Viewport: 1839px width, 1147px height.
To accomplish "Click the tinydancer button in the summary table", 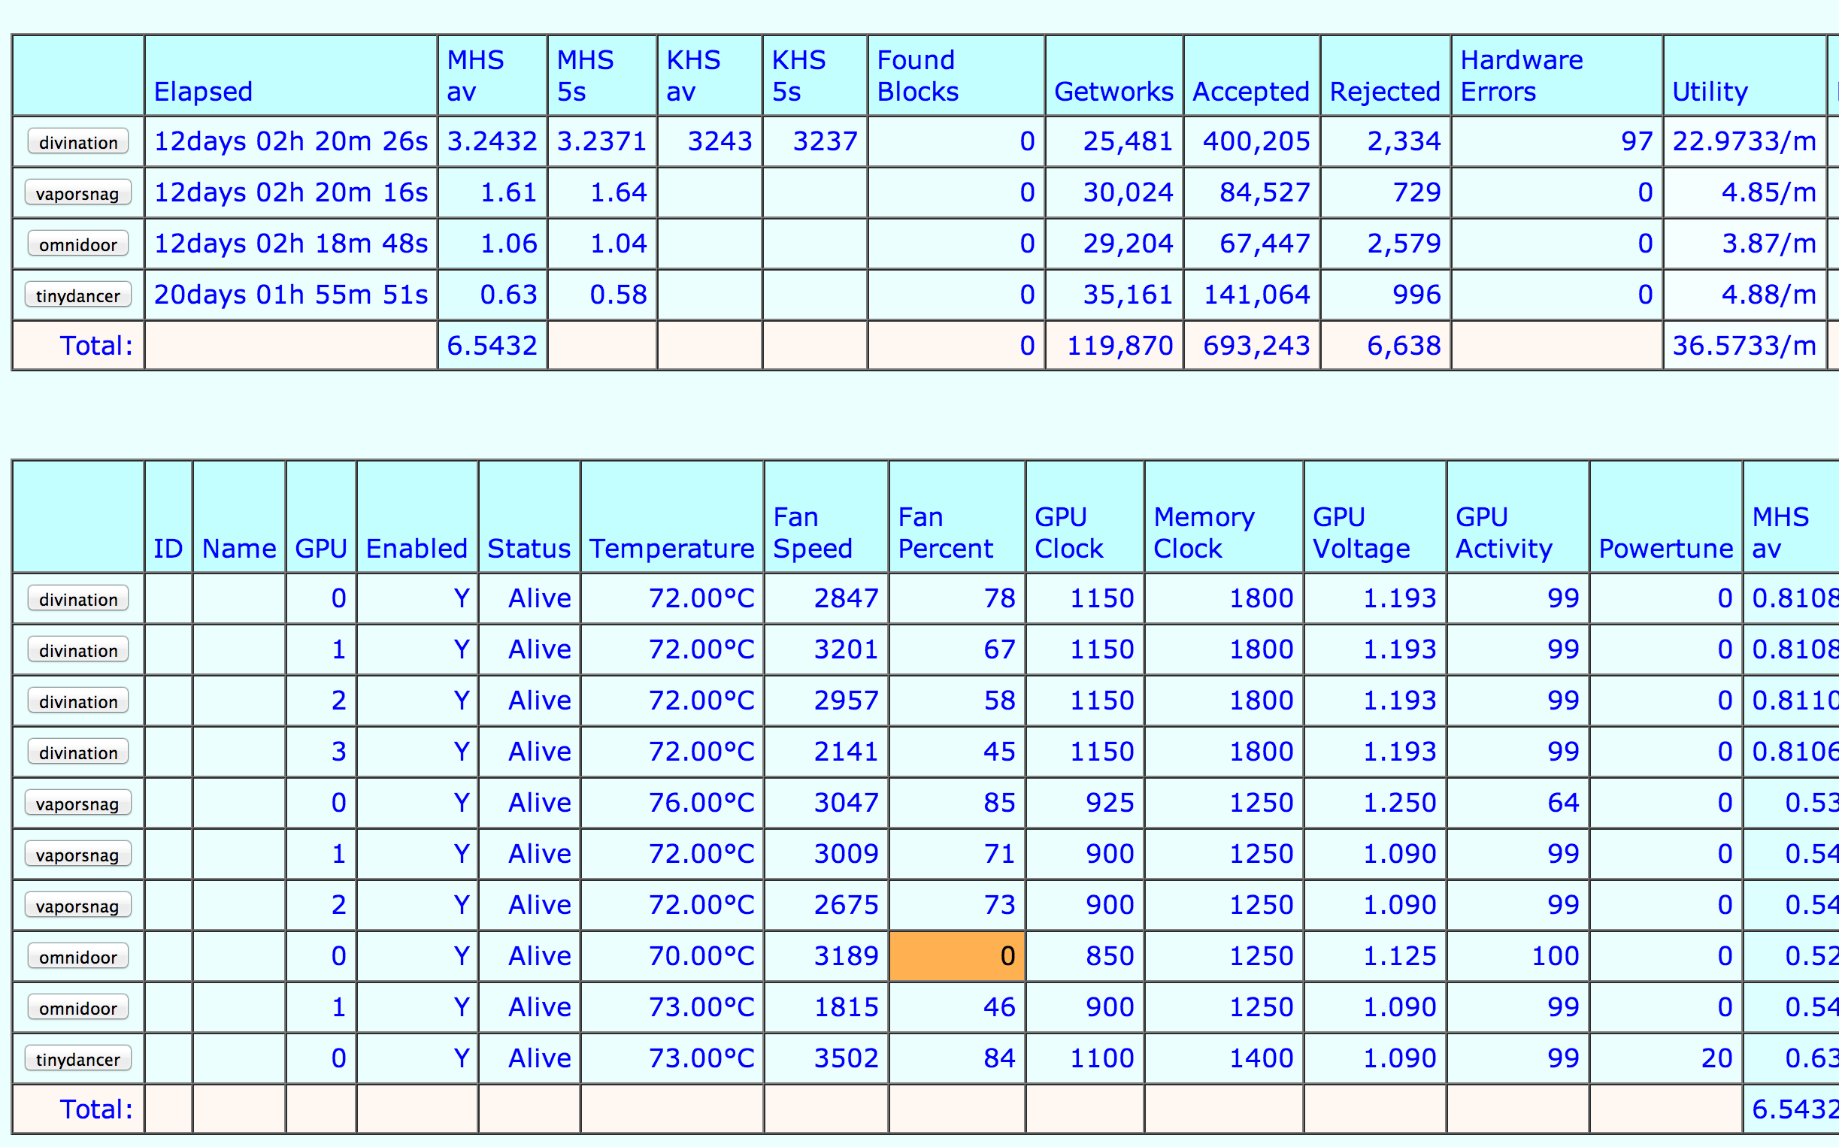I will tap(78, 295).
